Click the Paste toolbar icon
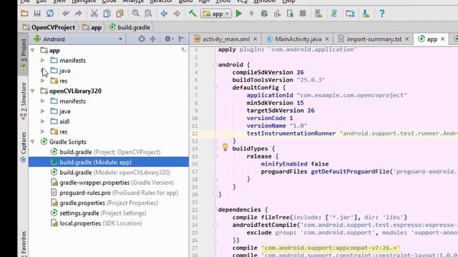Image resolution: width=458 pixels, height=257 pixels. tap(120, 14)
